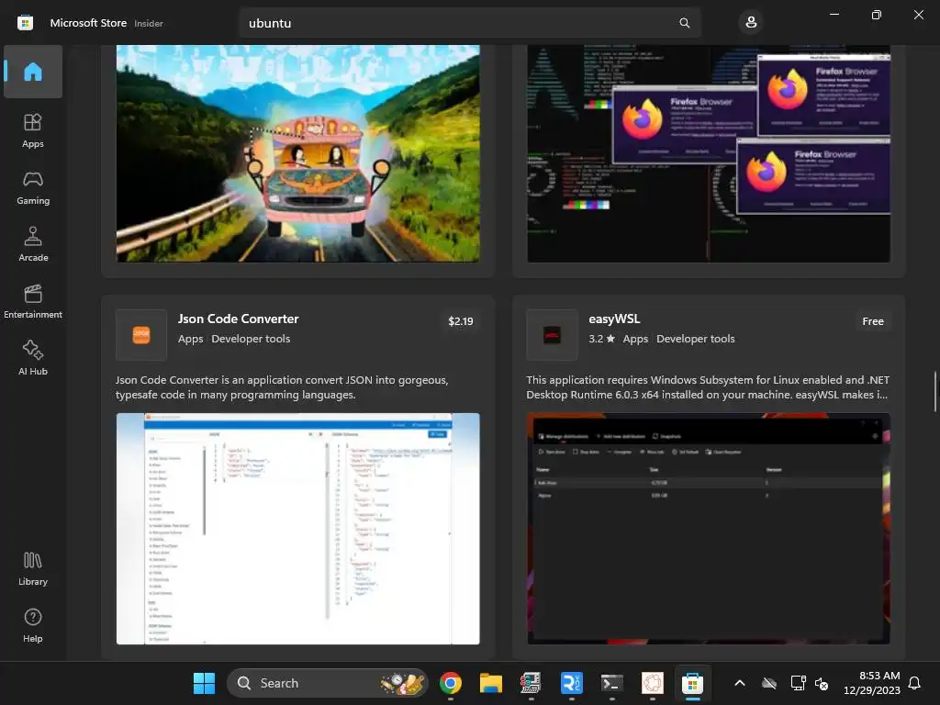
Task: Open the easyWSL app icon
Action: tap(552, 334)
